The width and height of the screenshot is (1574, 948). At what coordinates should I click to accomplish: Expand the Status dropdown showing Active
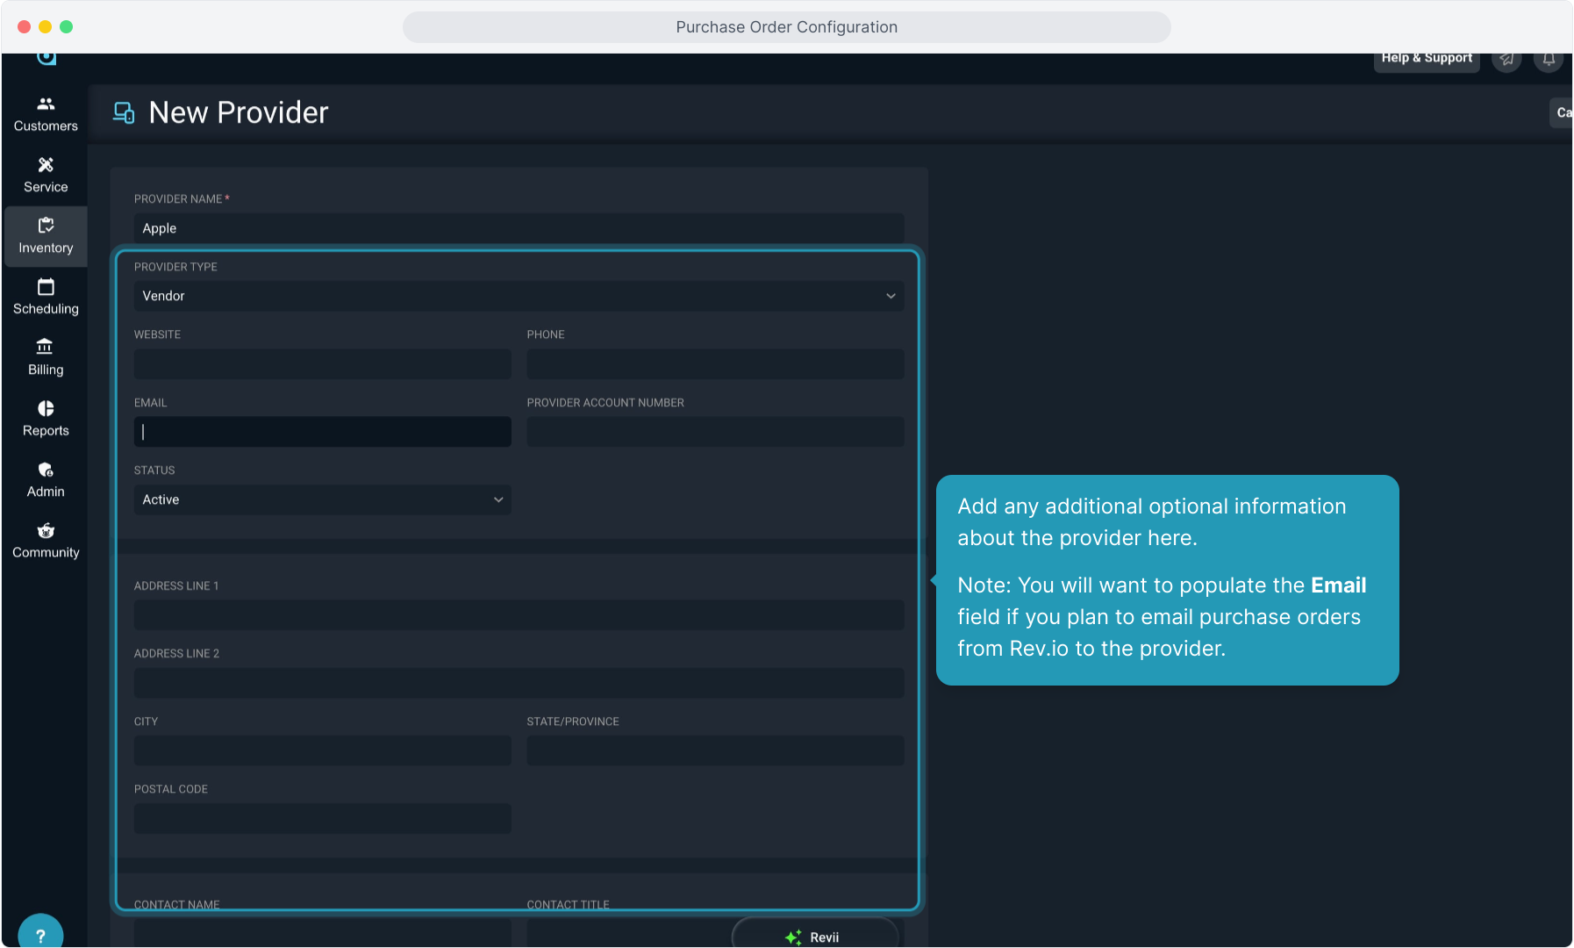click(322, 499)
